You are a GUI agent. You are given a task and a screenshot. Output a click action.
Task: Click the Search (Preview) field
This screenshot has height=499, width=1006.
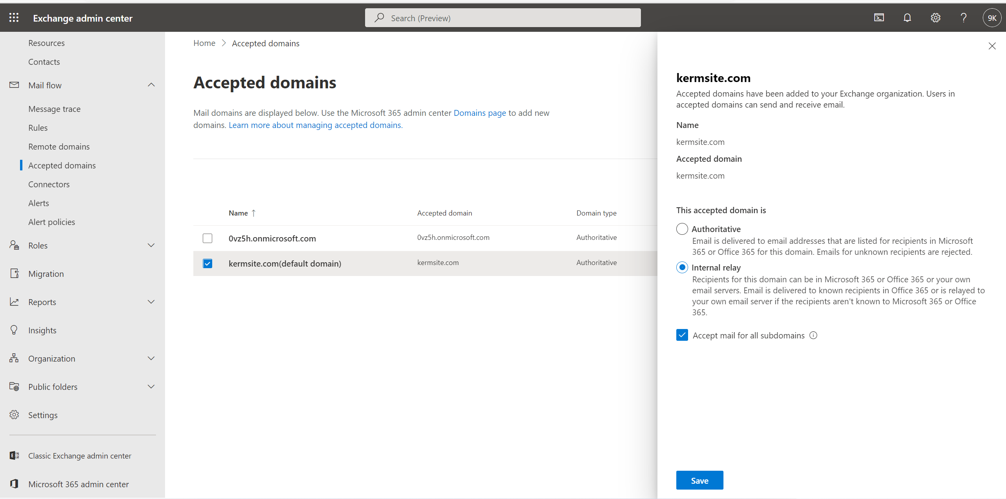(x=503, y=18)
